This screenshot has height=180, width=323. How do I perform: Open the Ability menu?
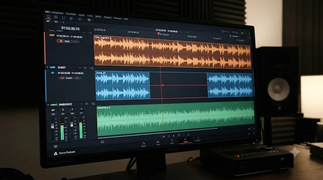[x=98, y=17]
